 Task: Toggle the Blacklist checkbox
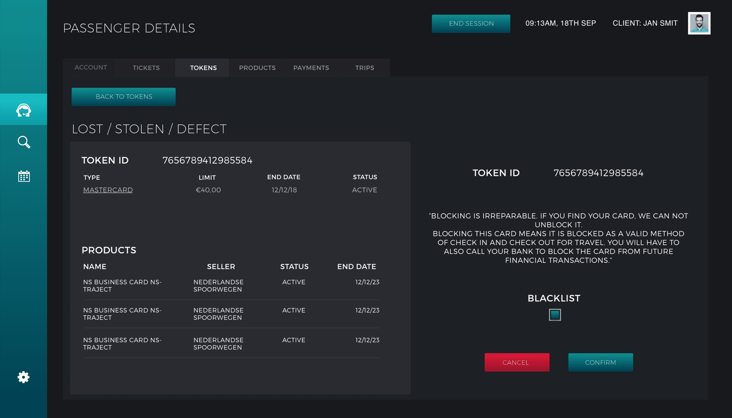click(x=555, y=315)
